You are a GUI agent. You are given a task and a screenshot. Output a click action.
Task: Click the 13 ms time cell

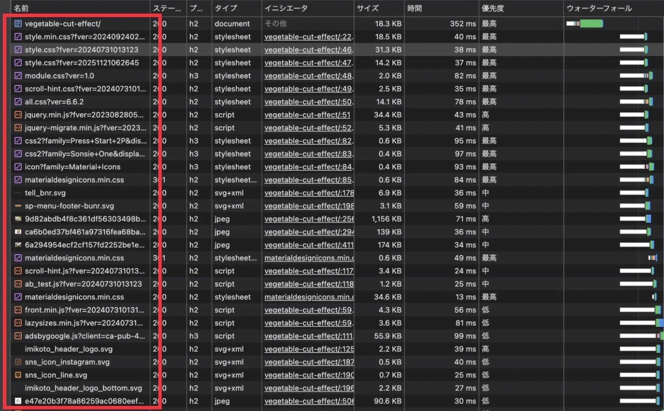click(465, 297)
